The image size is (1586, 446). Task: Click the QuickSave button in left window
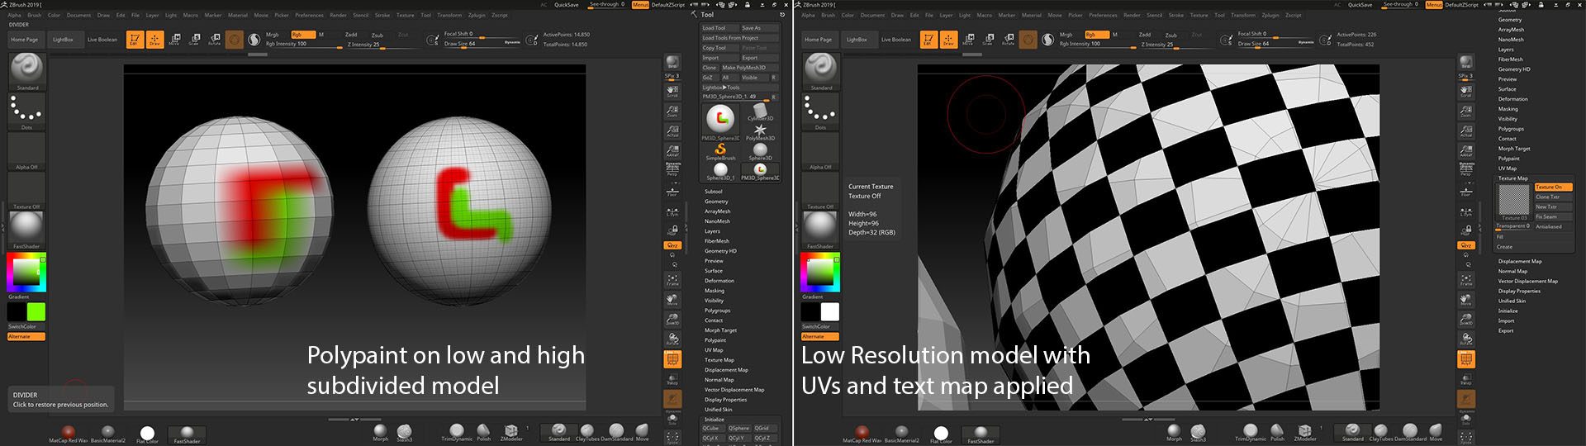[x=566, y=5]
